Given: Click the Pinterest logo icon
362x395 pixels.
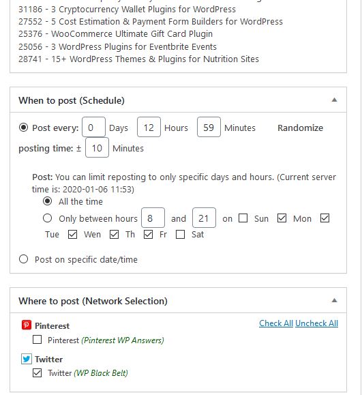Looking at the screenshot, I should click(x=27, y=325).
